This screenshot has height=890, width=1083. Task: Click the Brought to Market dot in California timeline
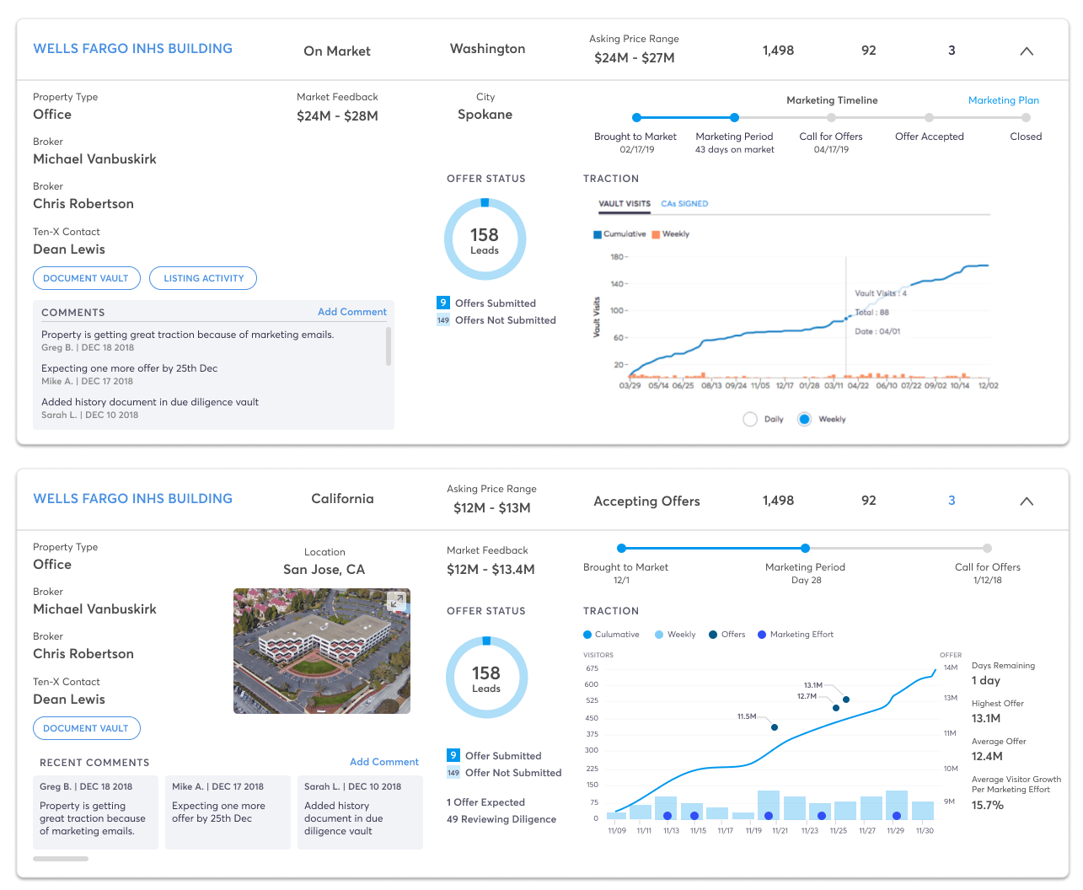click(622, 549)
